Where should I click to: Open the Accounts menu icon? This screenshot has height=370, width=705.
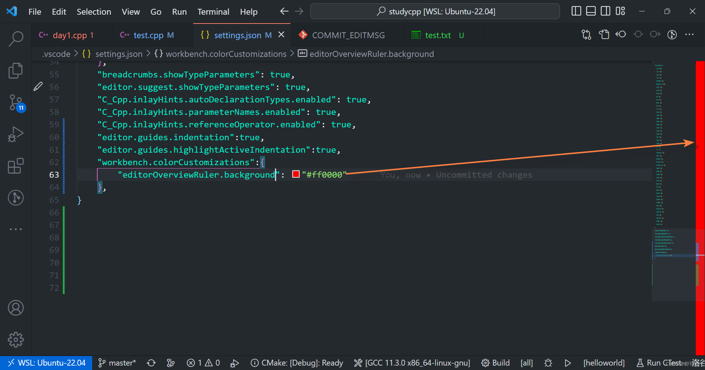(x=16, y=308)
